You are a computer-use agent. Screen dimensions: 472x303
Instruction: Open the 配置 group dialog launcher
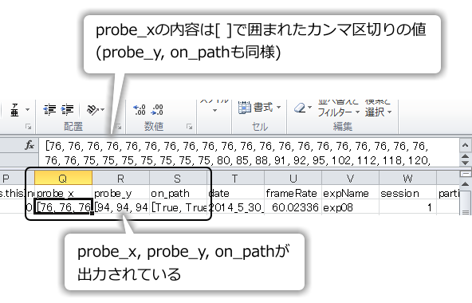(x=119, y=127)
